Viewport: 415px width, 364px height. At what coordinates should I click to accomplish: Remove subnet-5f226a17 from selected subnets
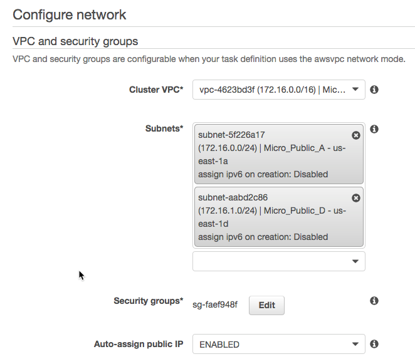[x=356, y=135]
